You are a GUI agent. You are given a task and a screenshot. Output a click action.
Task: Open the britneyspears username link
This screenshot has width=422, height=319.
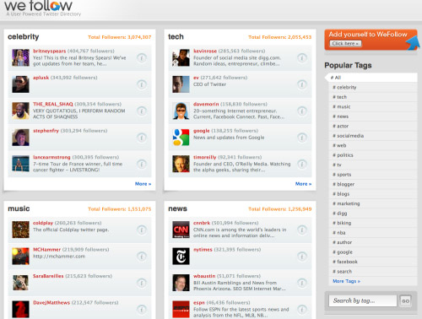[50, 51]
